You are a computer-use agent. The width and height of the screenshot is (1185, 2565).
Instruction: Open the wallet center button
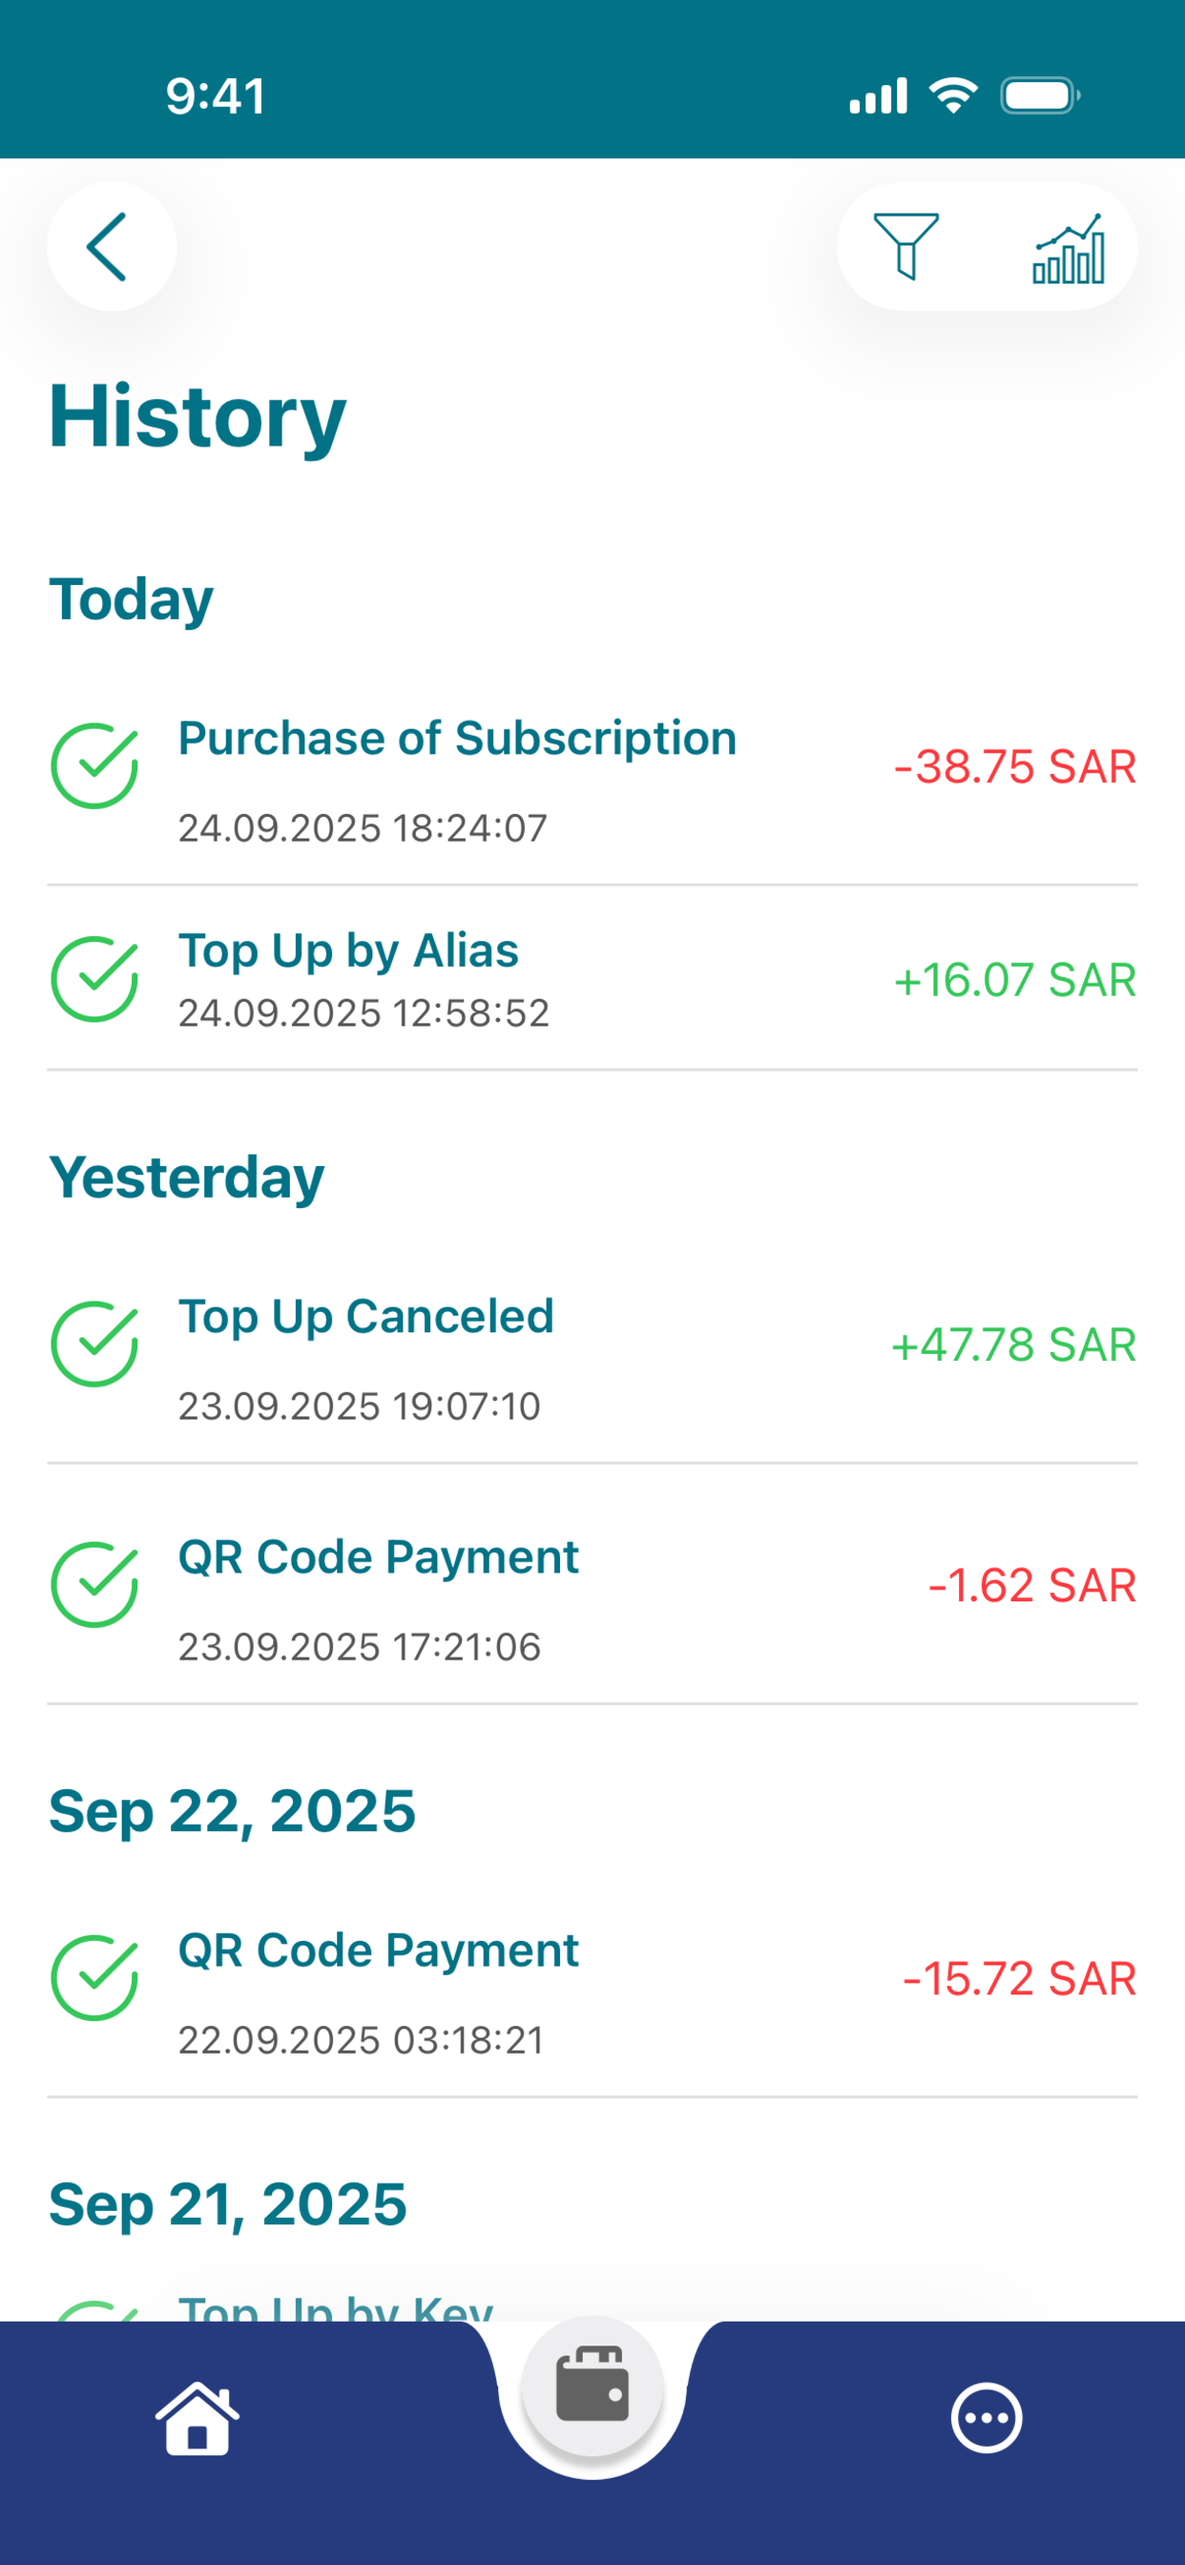(592, 2386)
